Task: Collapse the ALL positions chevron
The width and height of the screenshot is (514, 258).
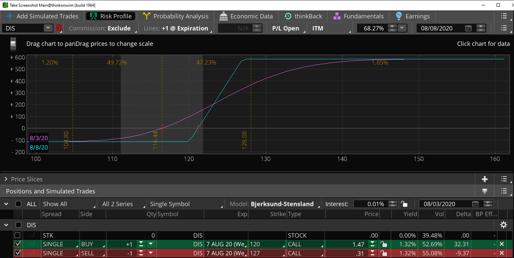Action: (6, 204)
